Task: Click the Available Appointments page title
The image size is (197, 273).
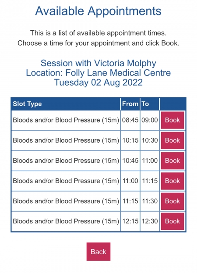Action: coord(98,11)
